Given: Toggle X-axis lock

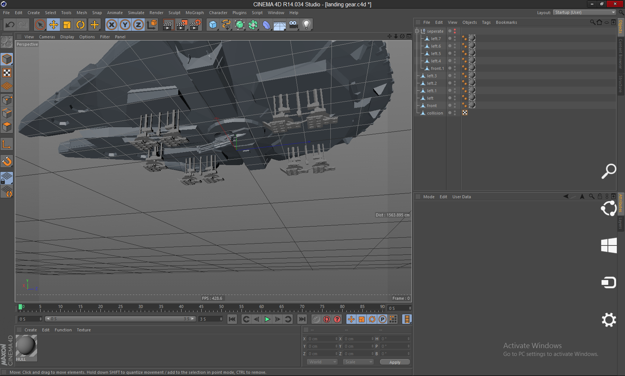Looking at the screenshot, I should point(112,25).
